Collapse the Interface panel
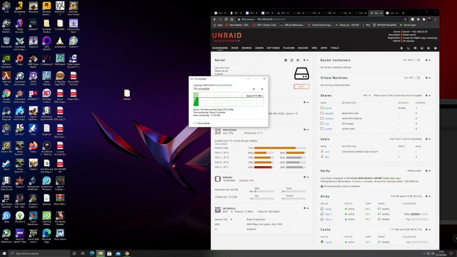 [x=308, y=208]
